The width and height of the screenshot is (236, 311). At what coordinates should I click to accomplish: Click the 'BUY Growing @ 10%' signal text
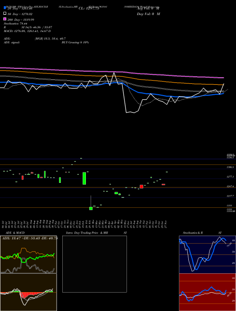(x=75, y=42)
